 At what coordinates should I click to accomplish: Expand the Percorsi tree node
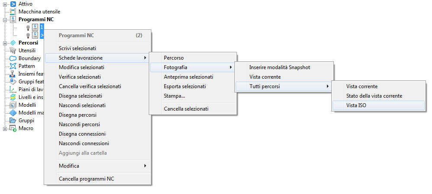coord(5,43)
